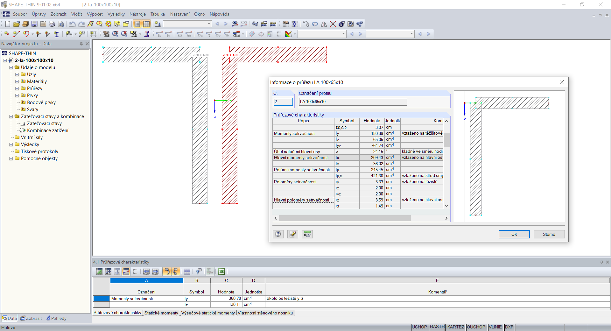Toggle RASTR grid in the status bar

(x=437, y=327)
